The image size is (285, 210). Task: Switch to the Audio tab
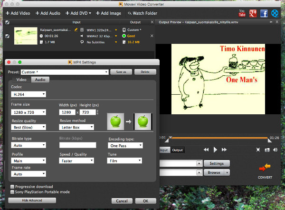40,80
